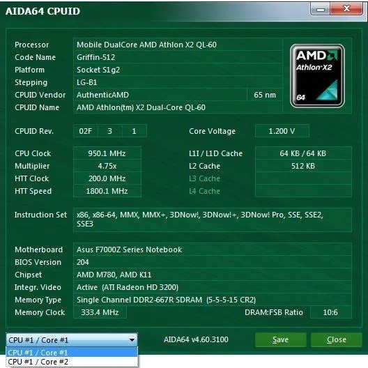Click CPUID name AMD Athlon(tm) X2 Dual-Core QL-60
Viewport: 368px width, 368px height.
(x=178, y=107)
